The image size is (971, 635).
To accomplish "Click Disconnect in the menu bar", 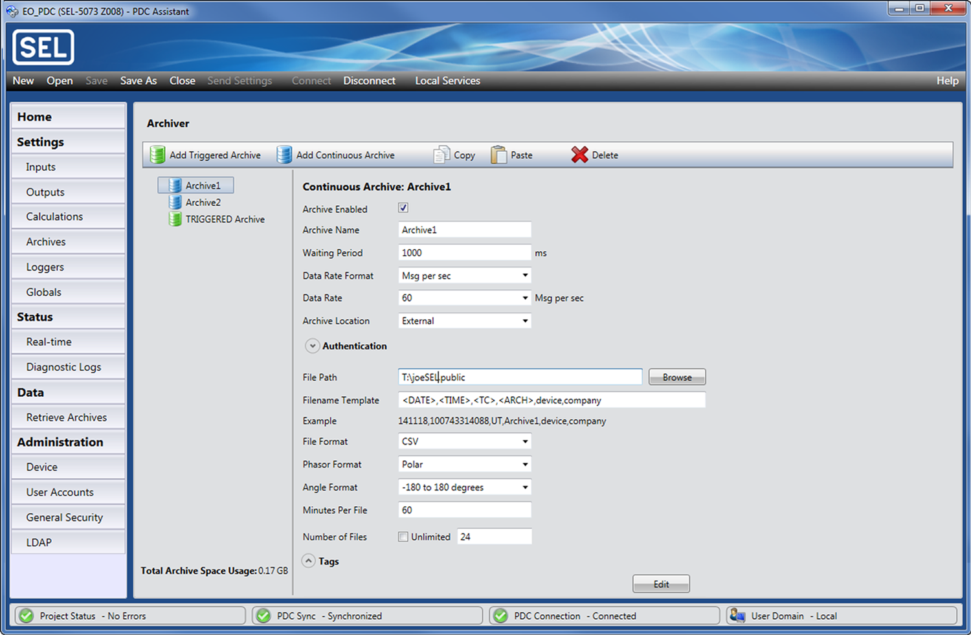I will [369, 80].
